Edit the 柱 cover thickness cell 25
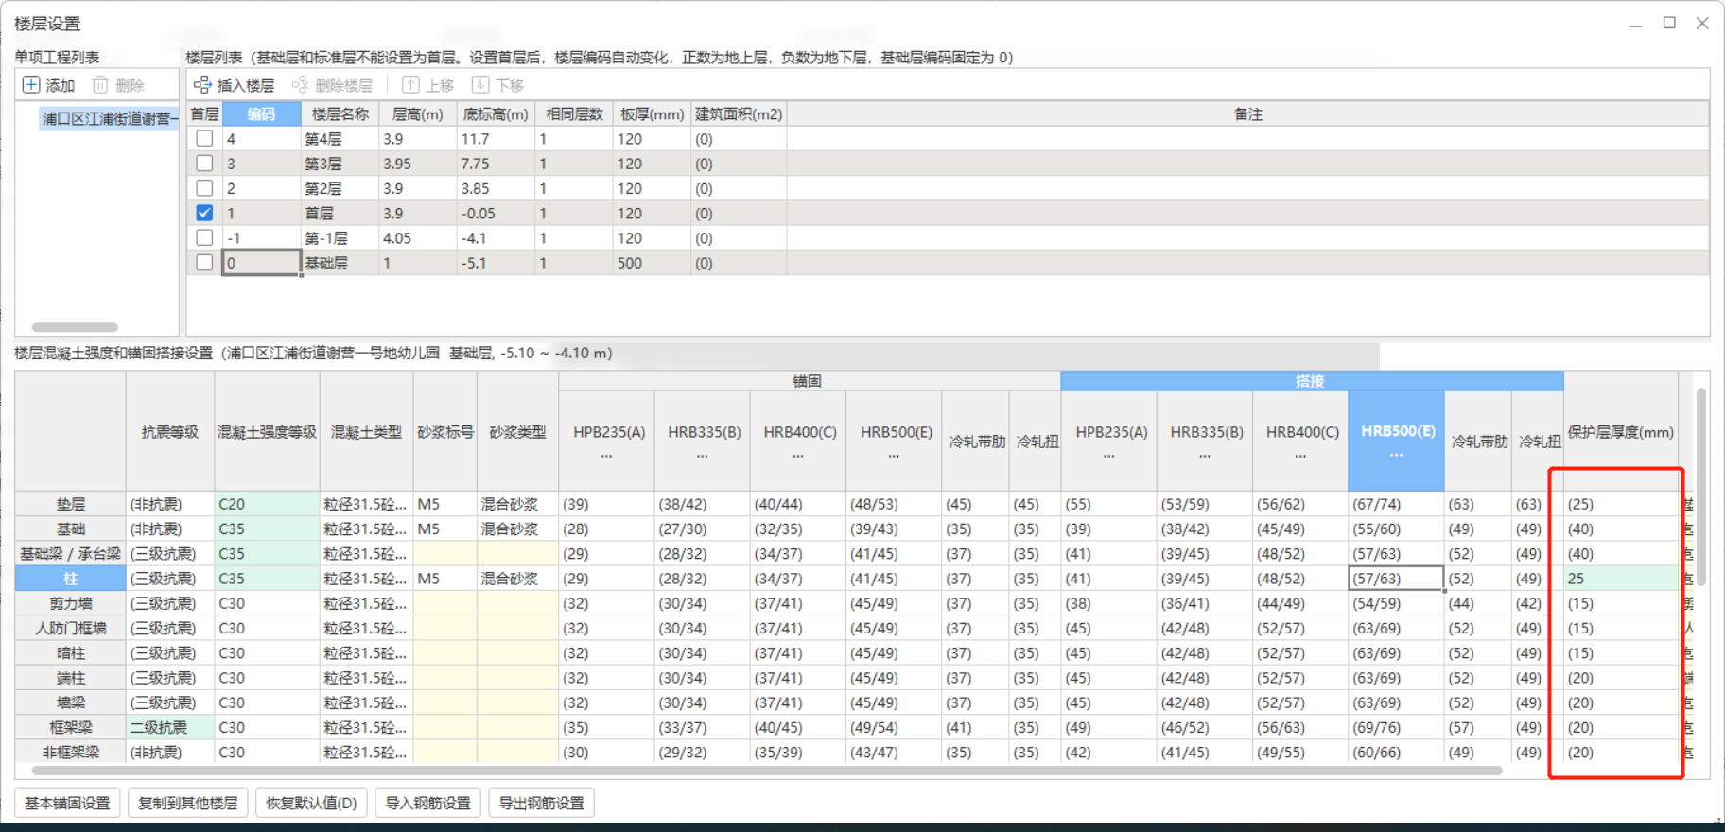 click(1621, 579)
